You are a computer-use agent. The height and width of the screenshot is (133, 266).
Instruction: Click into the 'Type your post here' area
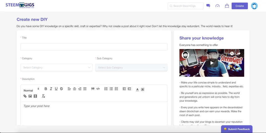tap(94, 113)
